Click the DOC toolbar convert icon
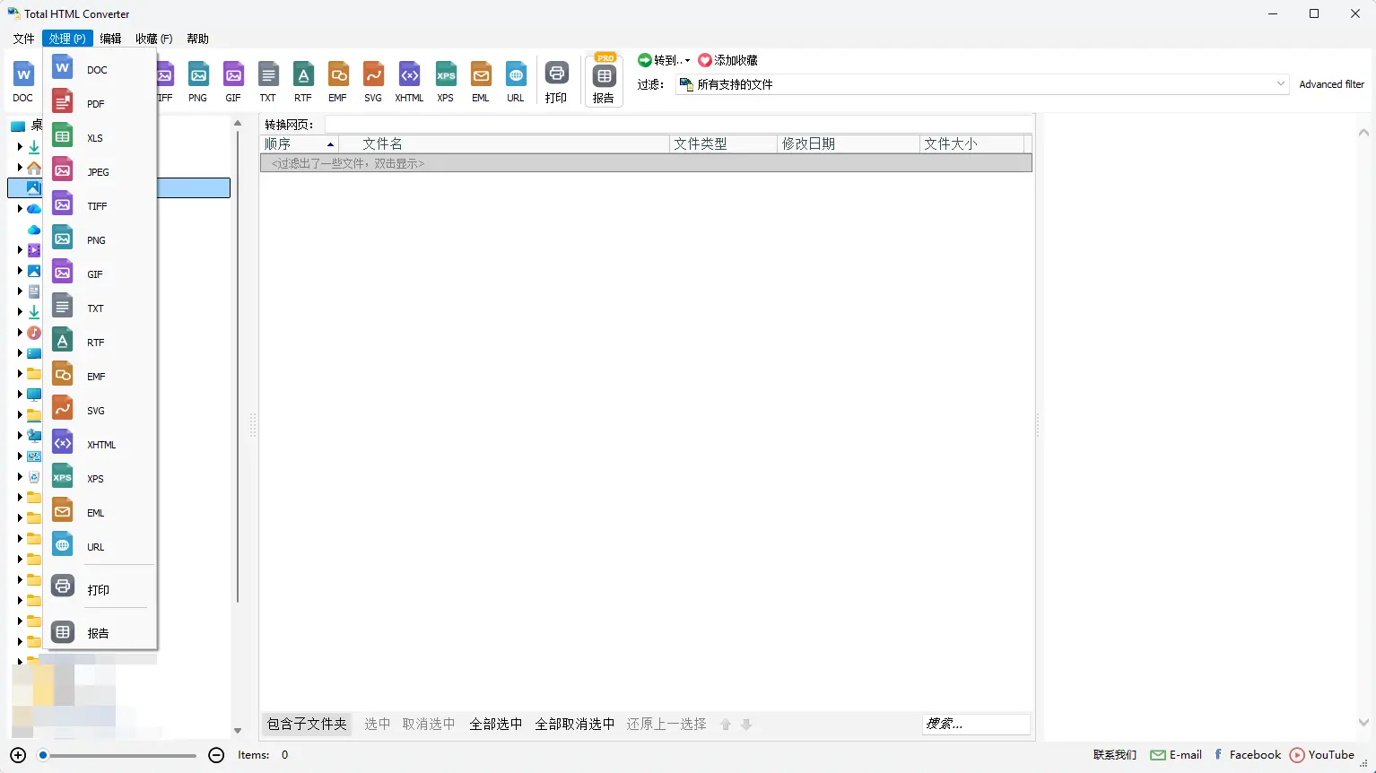This screenshot has width=1376, height=773. click(23, 82)
